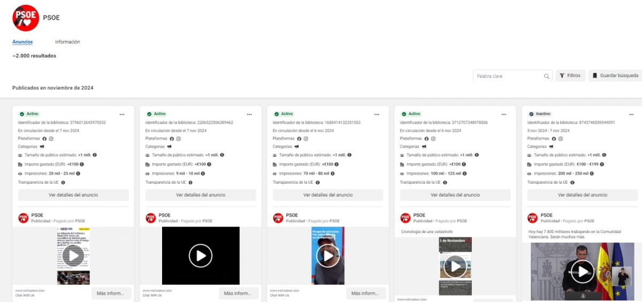Play vertical video on ad 1685414132251553
The width and height of the screenshot is (642, 302).
tap(328, 256)
